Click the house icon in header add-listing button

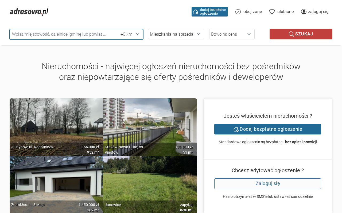196,12
